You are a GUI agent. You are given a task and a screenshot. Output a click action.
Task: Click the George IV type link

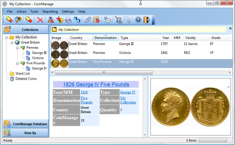128,92
